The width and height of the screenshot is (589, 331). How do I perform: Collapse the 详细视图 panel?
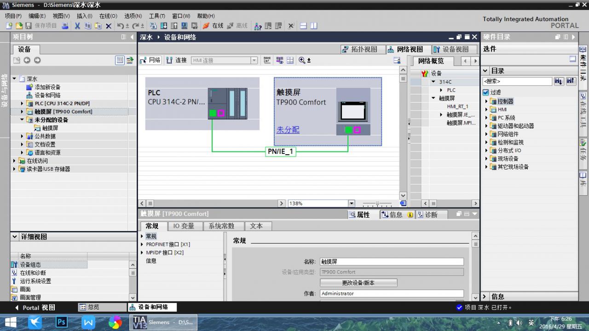coord(15,237)
